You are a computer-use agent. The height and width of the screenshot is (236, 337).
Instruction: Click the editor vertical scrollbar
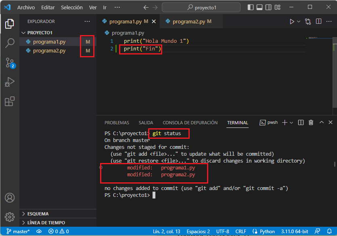tap(335, 72)
